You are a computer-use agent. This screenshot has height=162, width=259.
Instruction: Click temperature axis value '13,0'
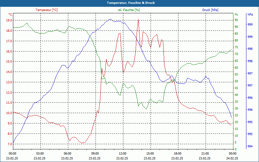point(9,82)
